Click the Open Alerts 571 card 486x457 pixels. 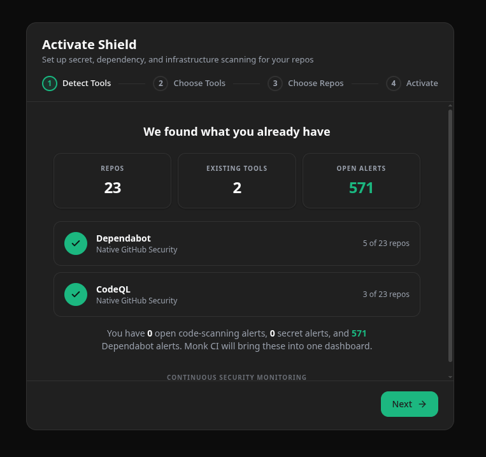tap(361, 180)
